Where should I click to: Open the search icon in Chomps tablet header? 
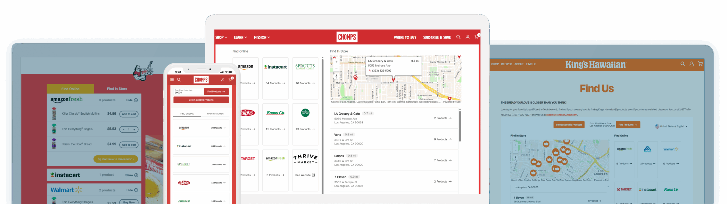(x=458, y=37)
